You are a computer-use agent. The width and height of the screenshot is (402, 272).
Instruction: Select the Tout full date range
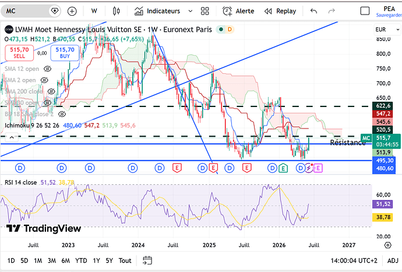[125, 260]
